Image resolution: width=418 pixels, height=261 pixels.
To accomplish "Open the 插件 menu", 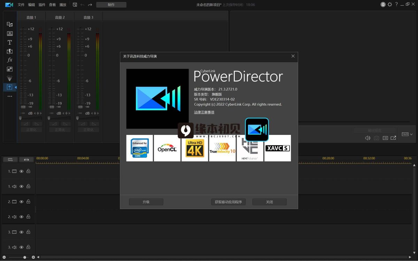I will click(42, 5).
